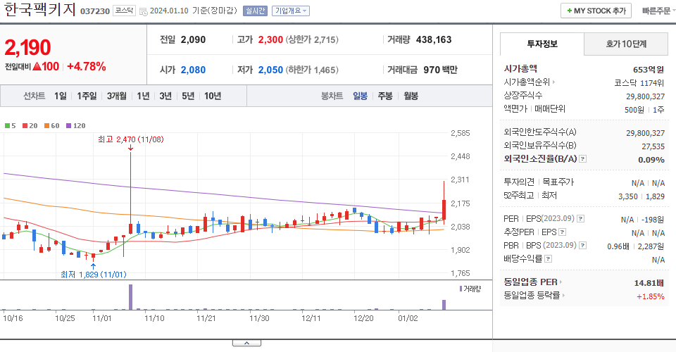The width and height of the screenshot is (676, 352).
Task: Select 1주일 line chart period
Action: pos(87,96)
